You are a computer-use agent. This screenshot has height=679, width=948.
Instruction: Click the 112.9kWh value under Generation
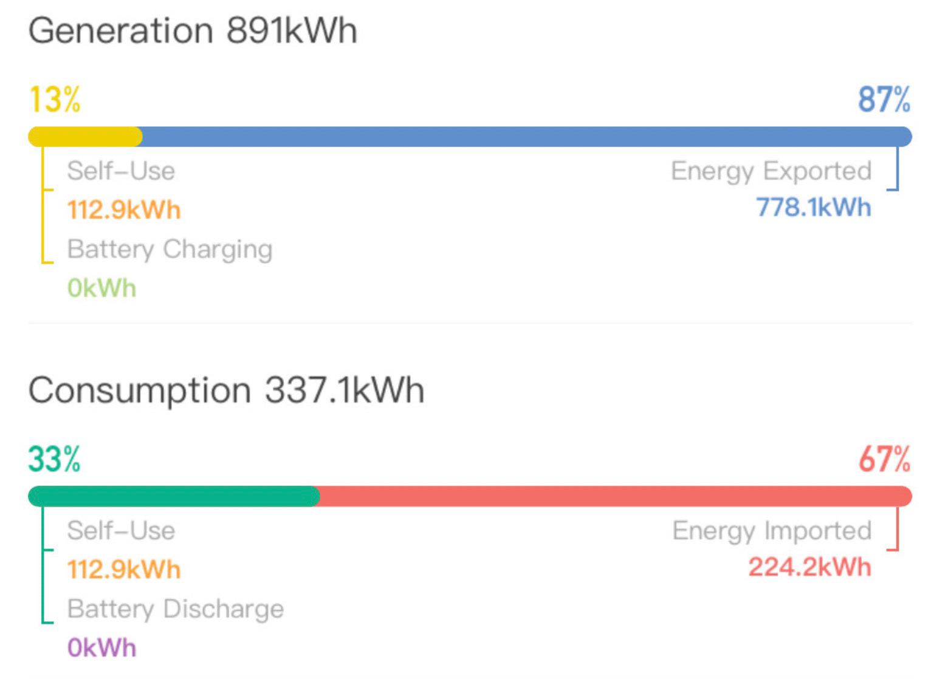pos(124,210)
